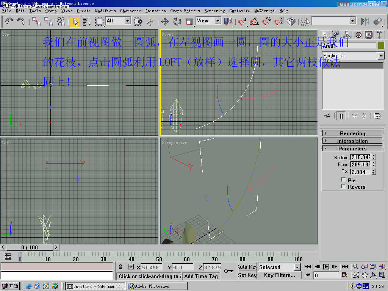
Task: Open the Utilities hammer panel tab
Action: tap(379, 35)
